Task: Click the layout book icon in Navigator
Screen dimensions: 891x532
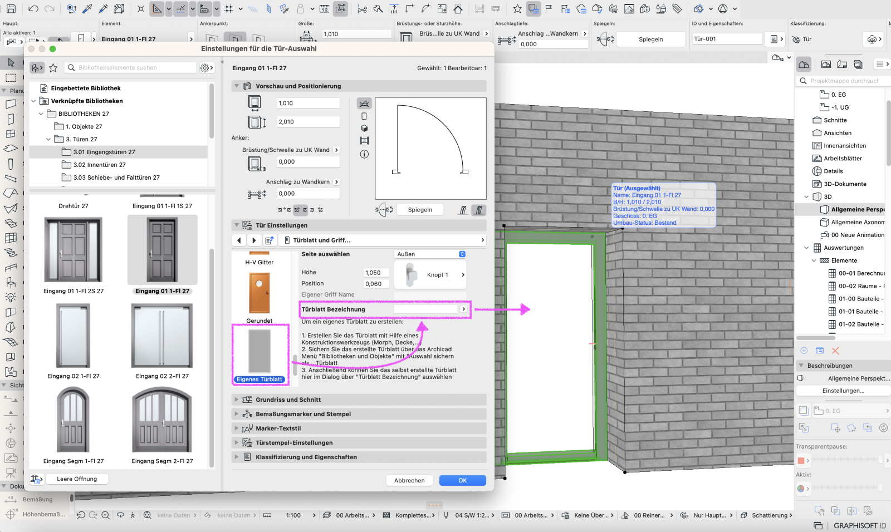Action: click(842, 65)
